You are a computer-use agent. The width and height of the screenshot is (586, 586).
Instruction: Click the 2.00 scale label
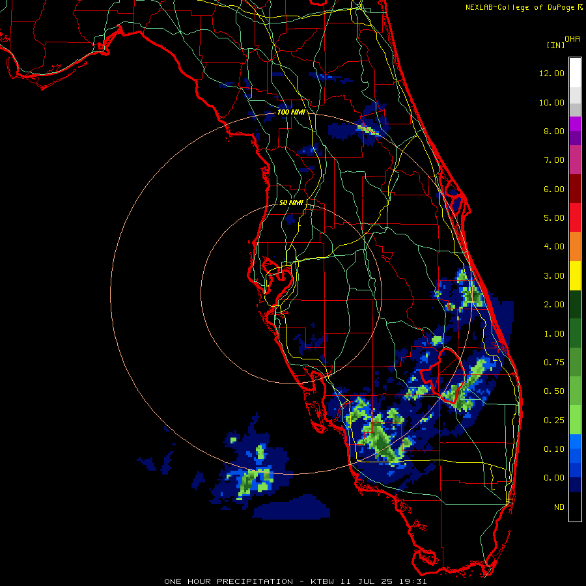coord(554,305)
